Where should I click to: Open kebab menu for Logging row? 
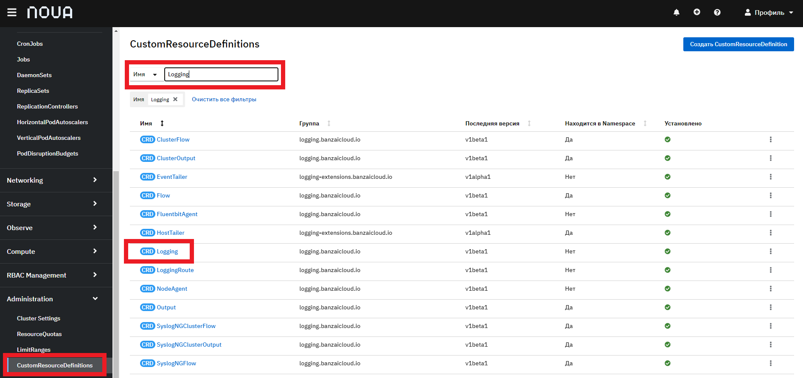click(771, 251)
